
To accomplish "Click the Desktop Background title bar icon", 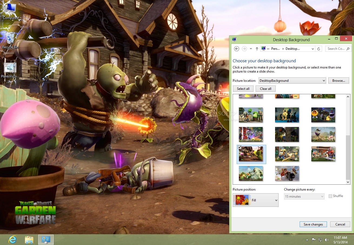I will (x=234, y=39).
